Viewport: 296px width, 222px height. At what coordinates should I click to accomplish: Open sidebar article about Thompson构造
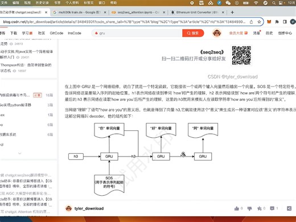coord(26,68)
